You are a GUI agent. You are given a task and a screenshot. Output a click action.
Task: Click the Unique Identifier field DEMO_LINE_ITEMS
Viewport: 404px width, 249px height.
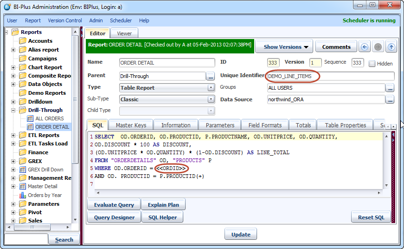pyautogui.click(x=330, y=76)
